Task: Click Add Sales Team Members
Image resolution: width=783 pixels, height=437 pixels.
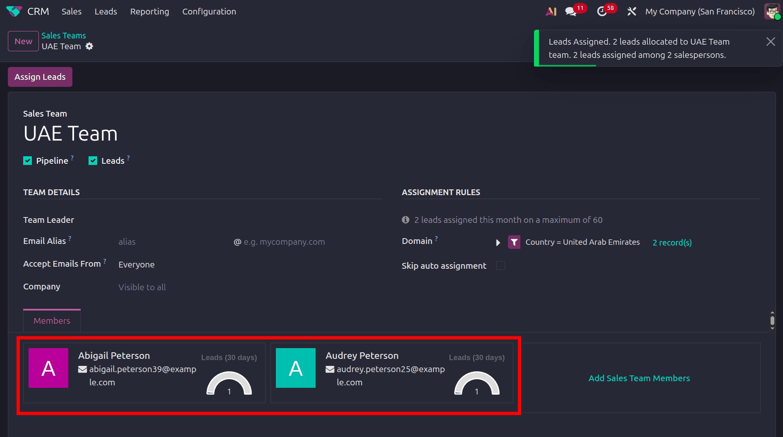Action: 639,378
